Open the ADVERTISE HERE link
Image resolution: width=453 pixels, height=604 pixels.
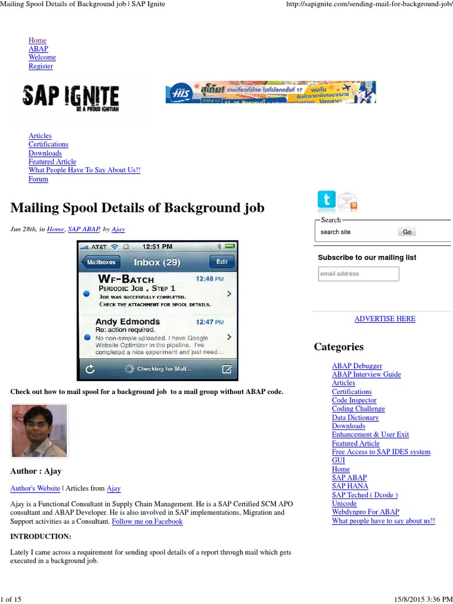385,319
